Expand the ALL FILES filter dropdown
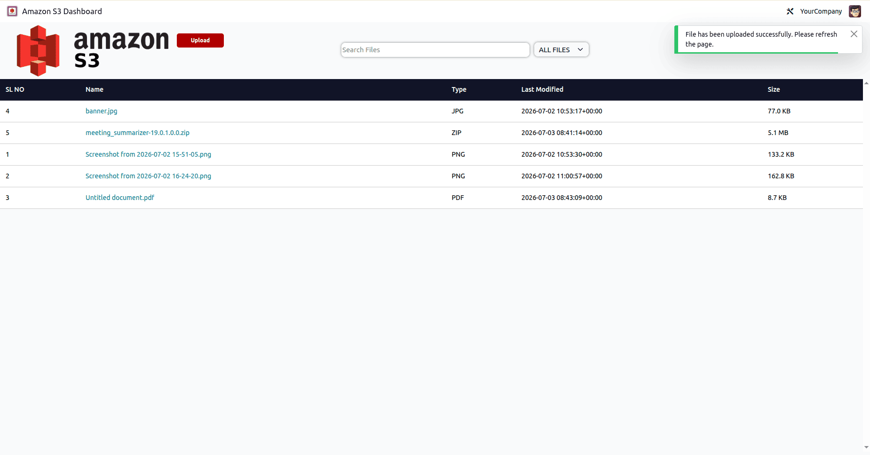 click(x=562, y=50)
